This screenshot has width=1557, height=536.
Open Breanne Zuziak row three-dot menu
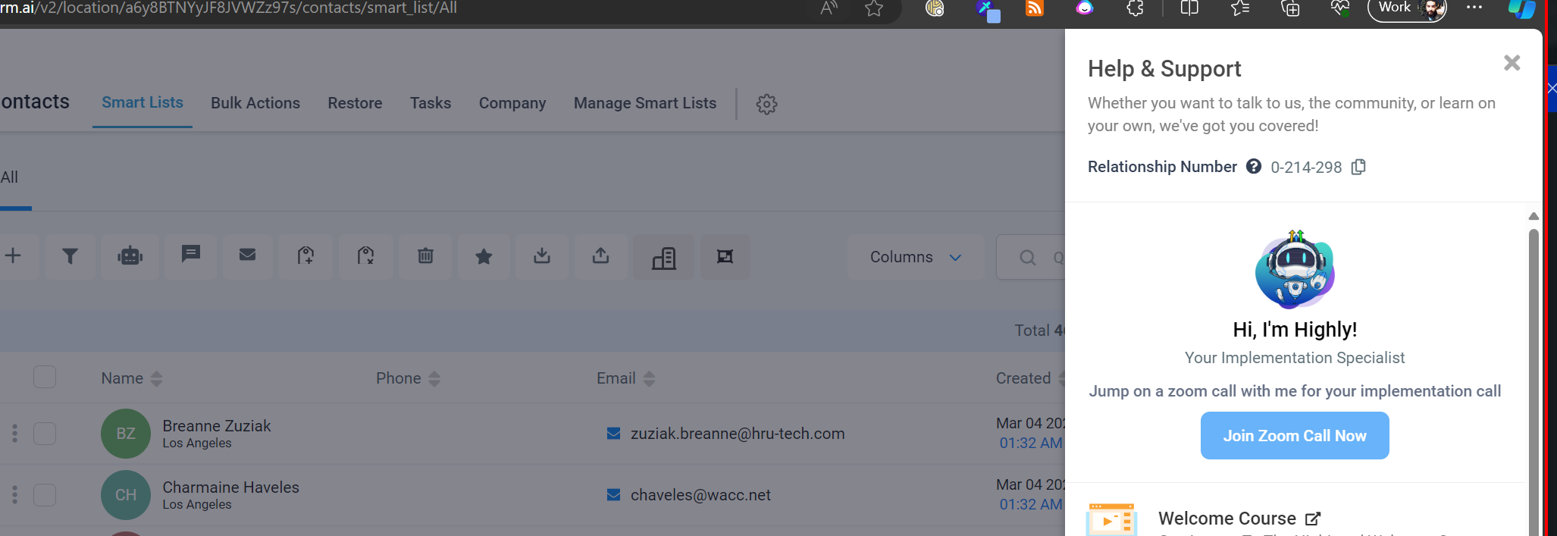tap(14, 434)
